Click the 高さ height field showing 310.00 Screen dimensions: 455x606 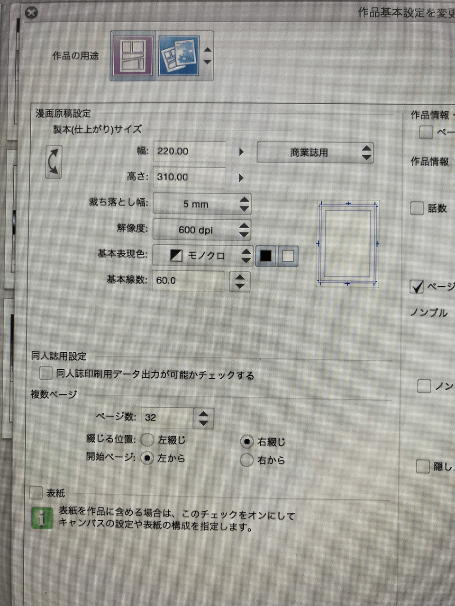[x=189, y=178]
